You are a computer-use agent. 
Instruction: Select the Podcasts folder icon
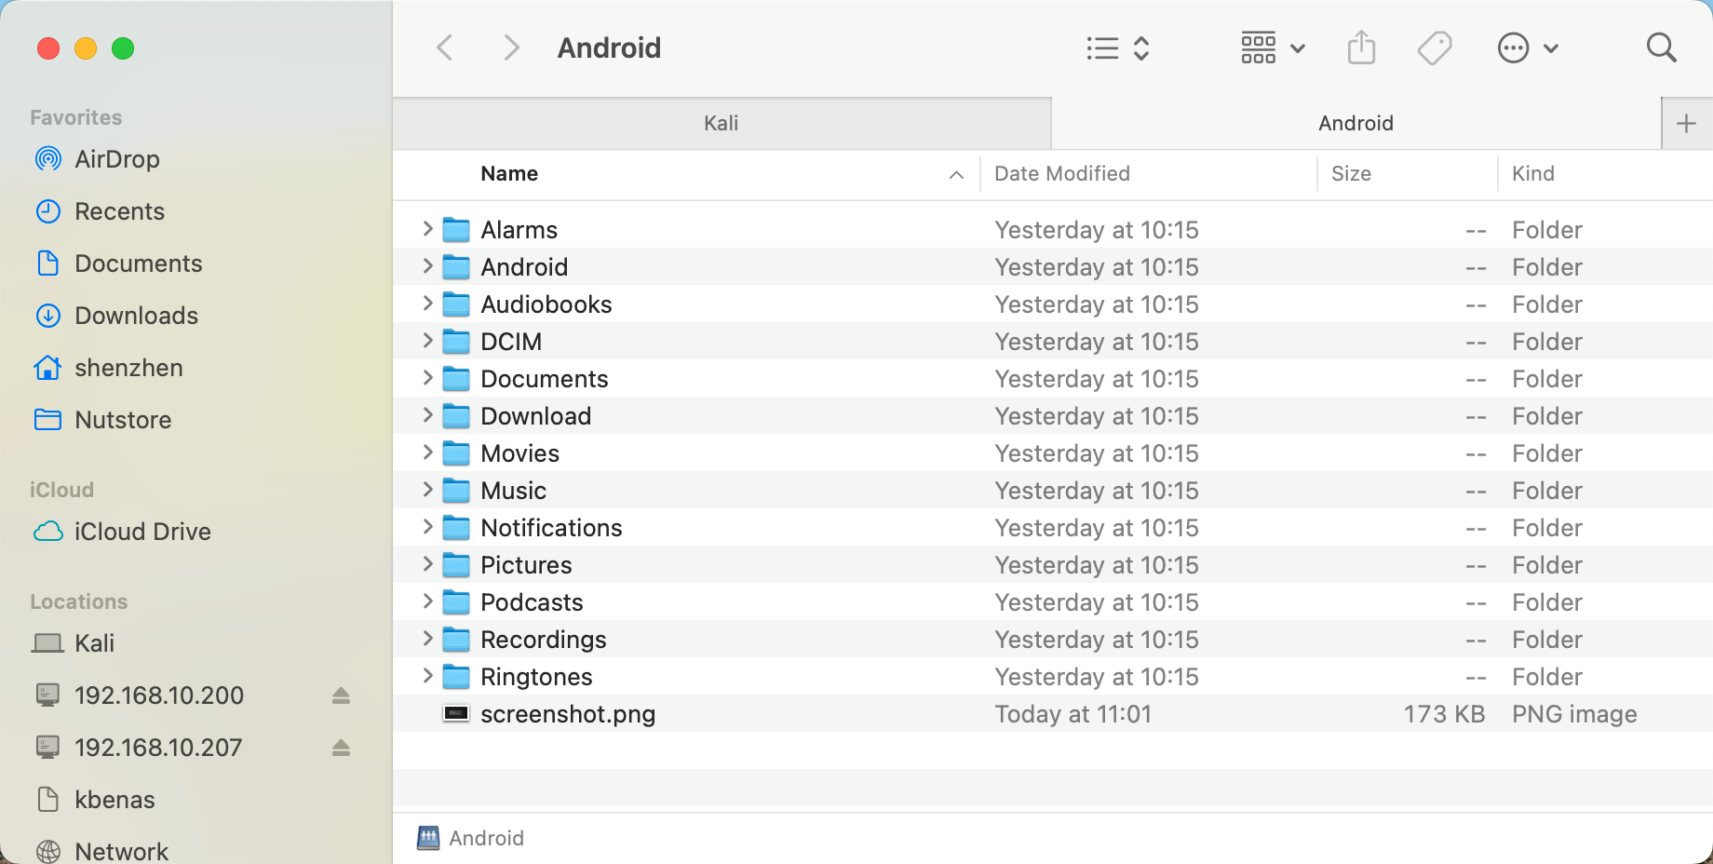[456, 602]
